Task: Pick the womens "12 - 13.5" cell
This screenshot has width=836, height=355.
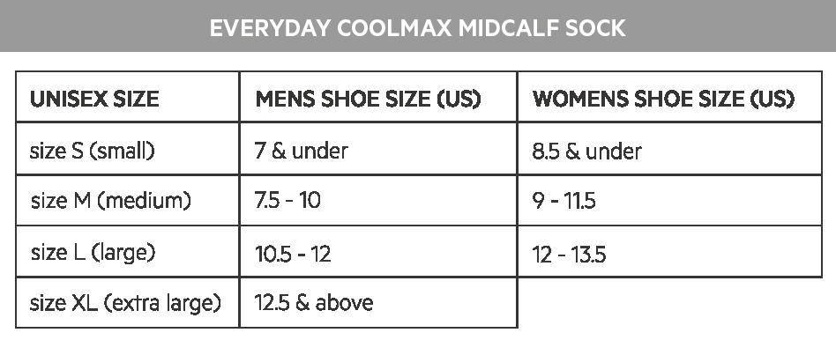Action: point(569,255)
